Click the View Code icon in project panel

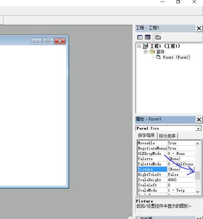tap(140, 37)
